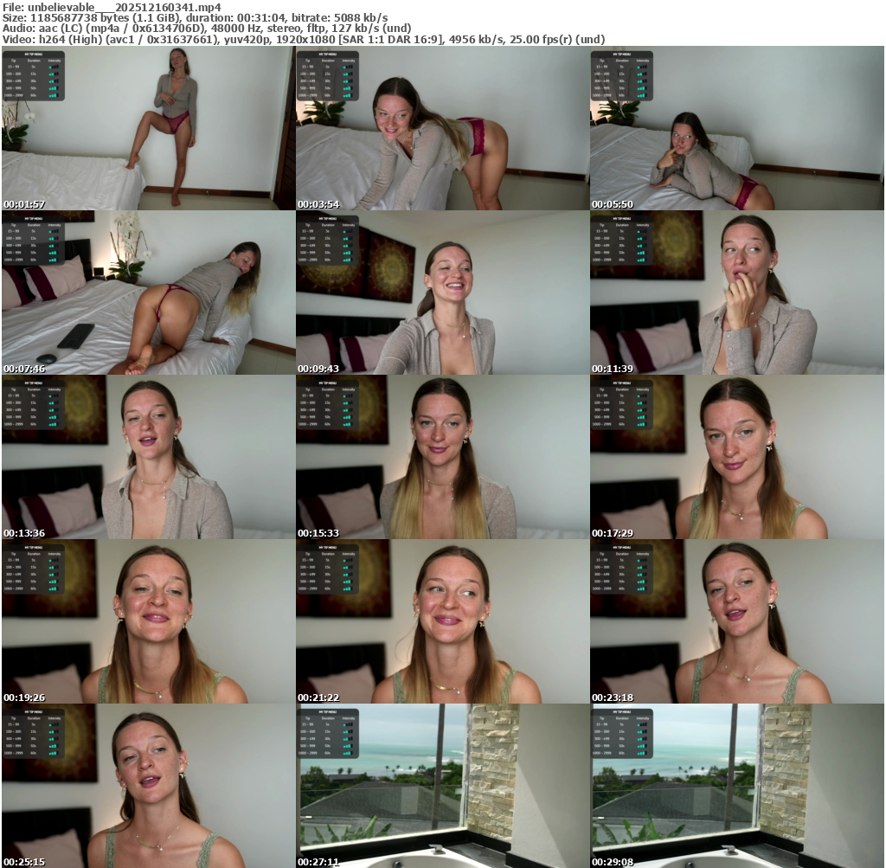Screen dimensions: 886x868
Task: Pick the thumbnail timestamped 00:23:18
Action: [x=737, y=621]
